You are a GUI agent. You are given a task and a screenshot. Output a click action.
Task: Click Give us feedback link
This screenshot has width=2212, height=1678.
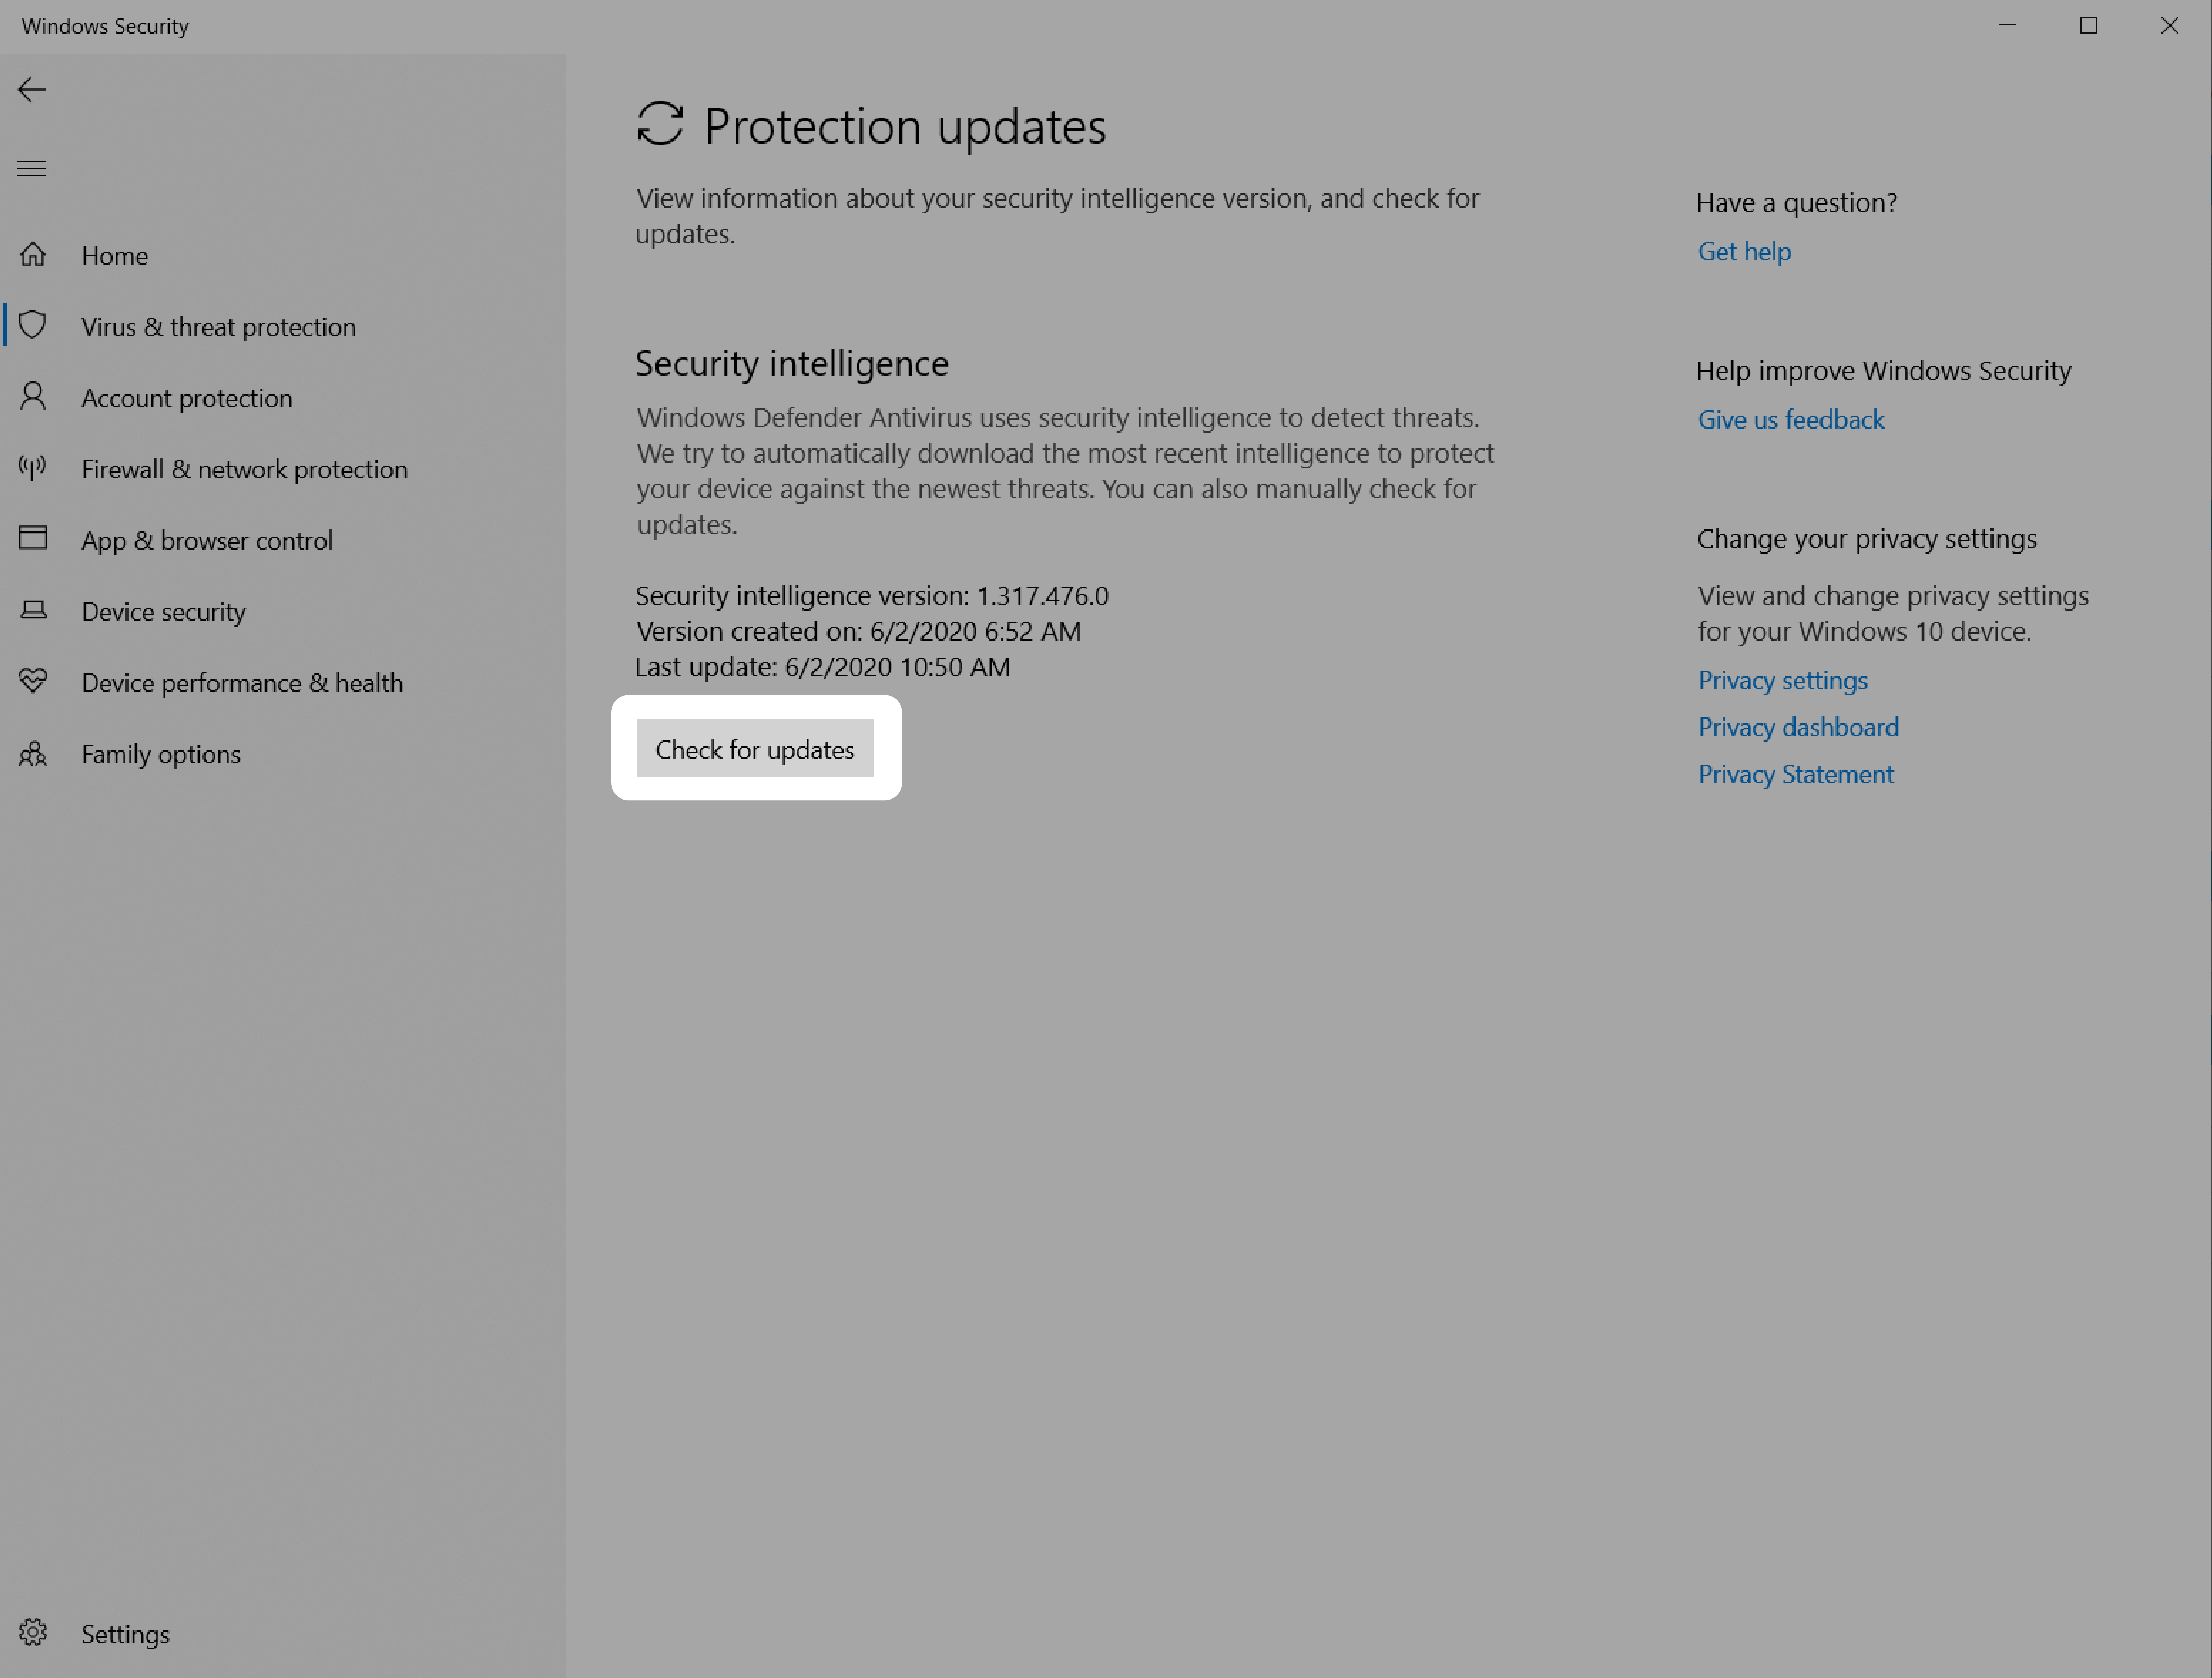click(x=1791, y=418)
